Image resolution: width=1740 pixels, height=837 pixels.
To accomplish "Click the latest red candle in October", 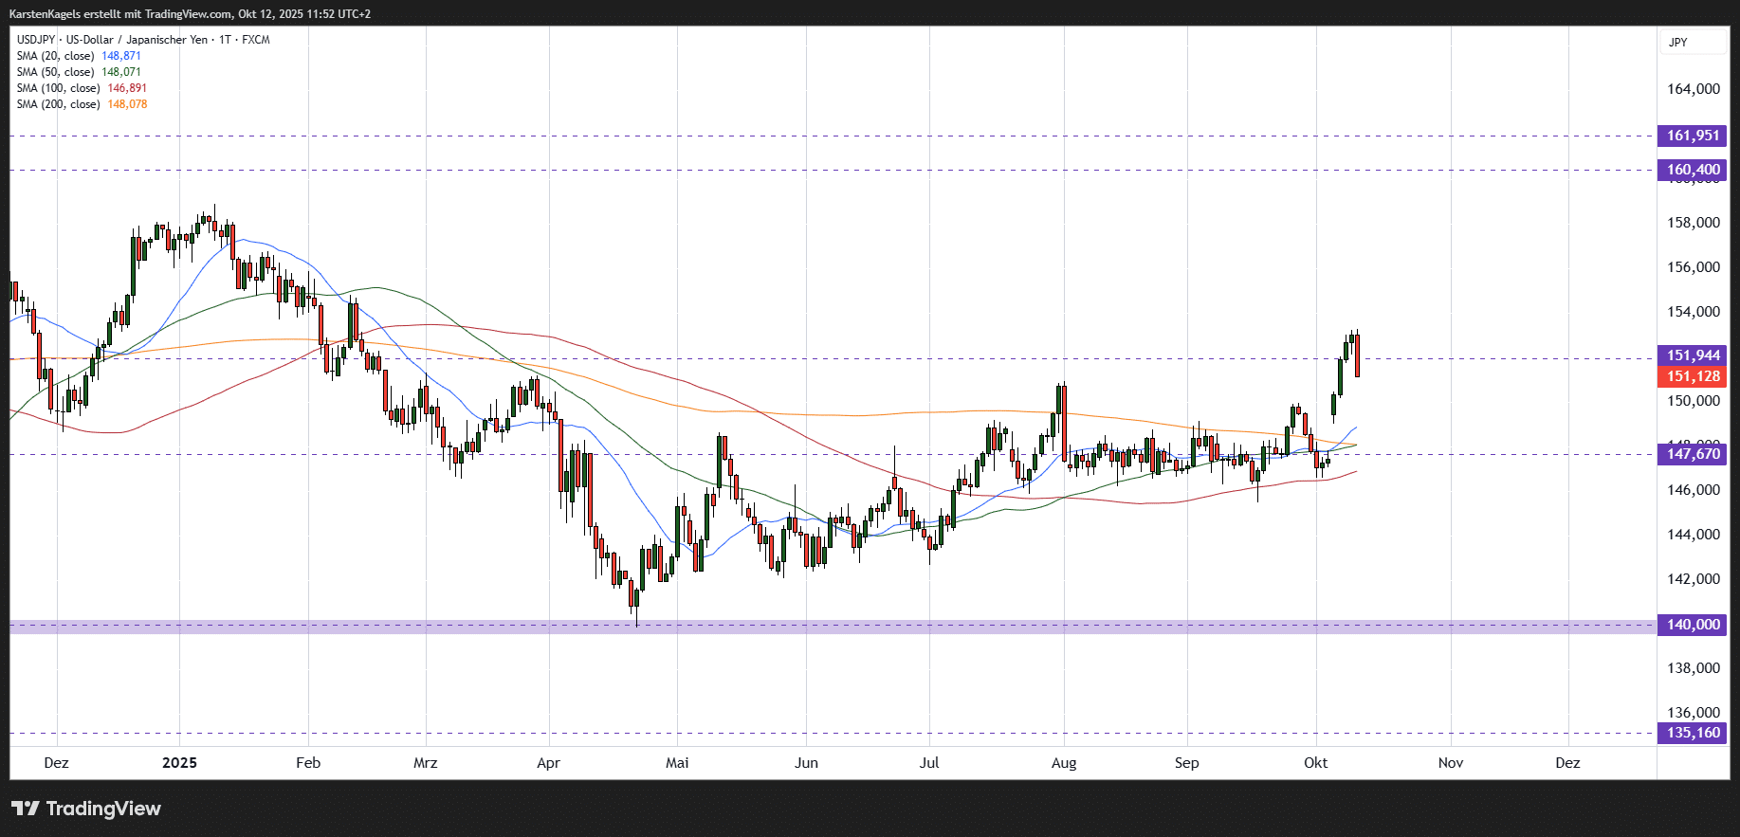I will (1357, 356).
